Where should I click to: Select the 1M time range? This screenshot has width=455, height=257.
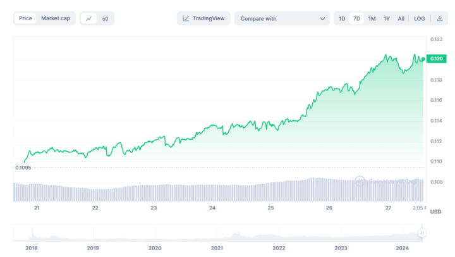point(372,18)
